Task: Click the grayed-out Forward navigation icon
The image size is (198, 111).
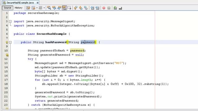Action: (41, 8)
